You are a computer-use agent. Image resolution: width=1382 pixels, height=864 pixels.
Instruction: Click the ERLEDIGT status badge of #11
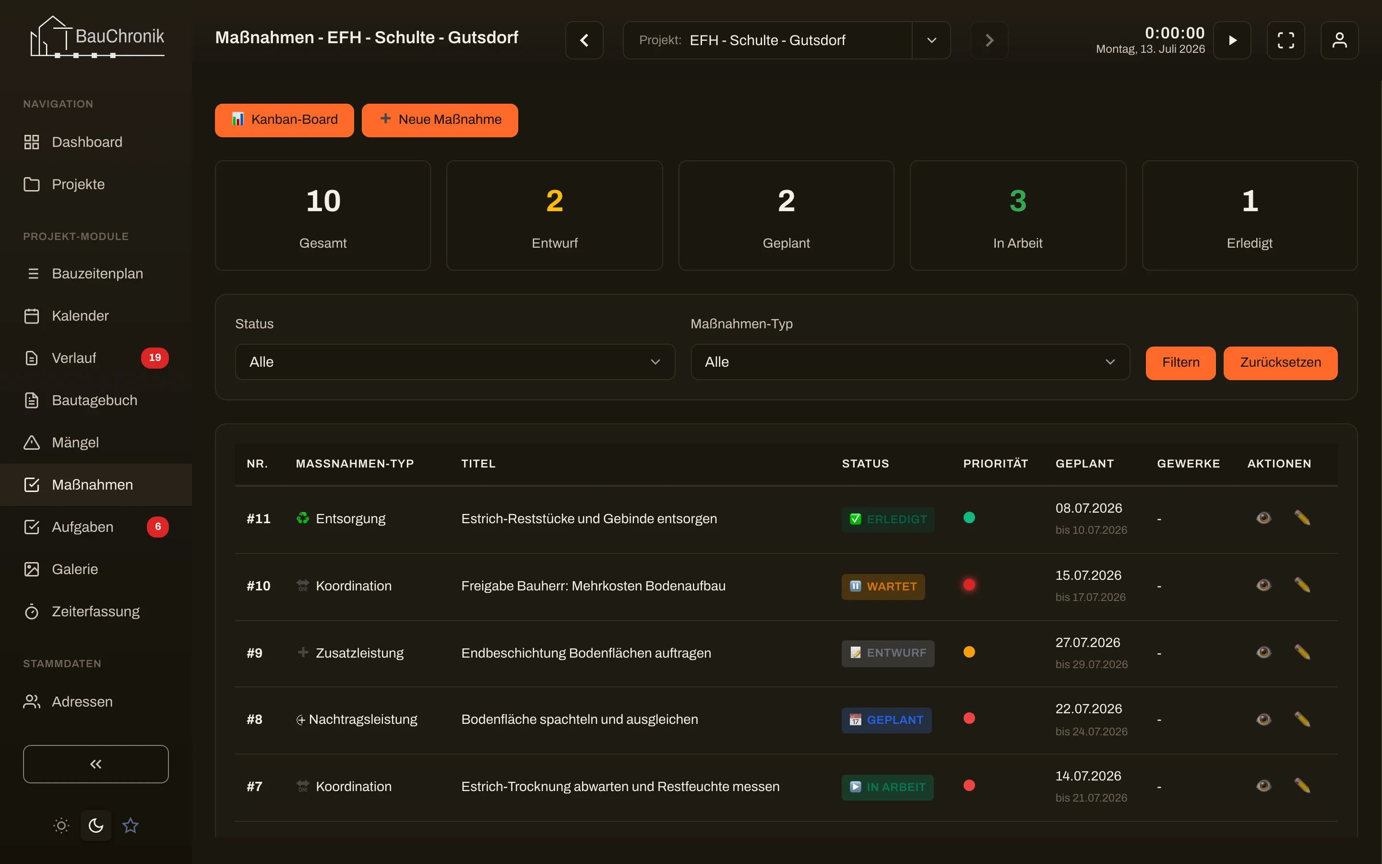click(888, 519)
